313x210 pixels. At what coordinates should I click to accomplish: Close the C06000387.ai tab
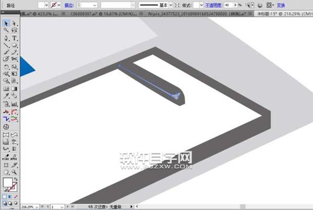point(141,14)
